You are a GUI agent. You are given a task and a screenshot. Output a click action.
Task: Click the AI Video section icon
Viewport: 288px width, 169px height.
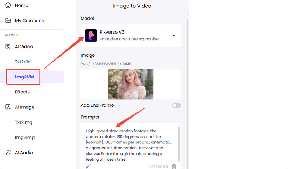8,47
